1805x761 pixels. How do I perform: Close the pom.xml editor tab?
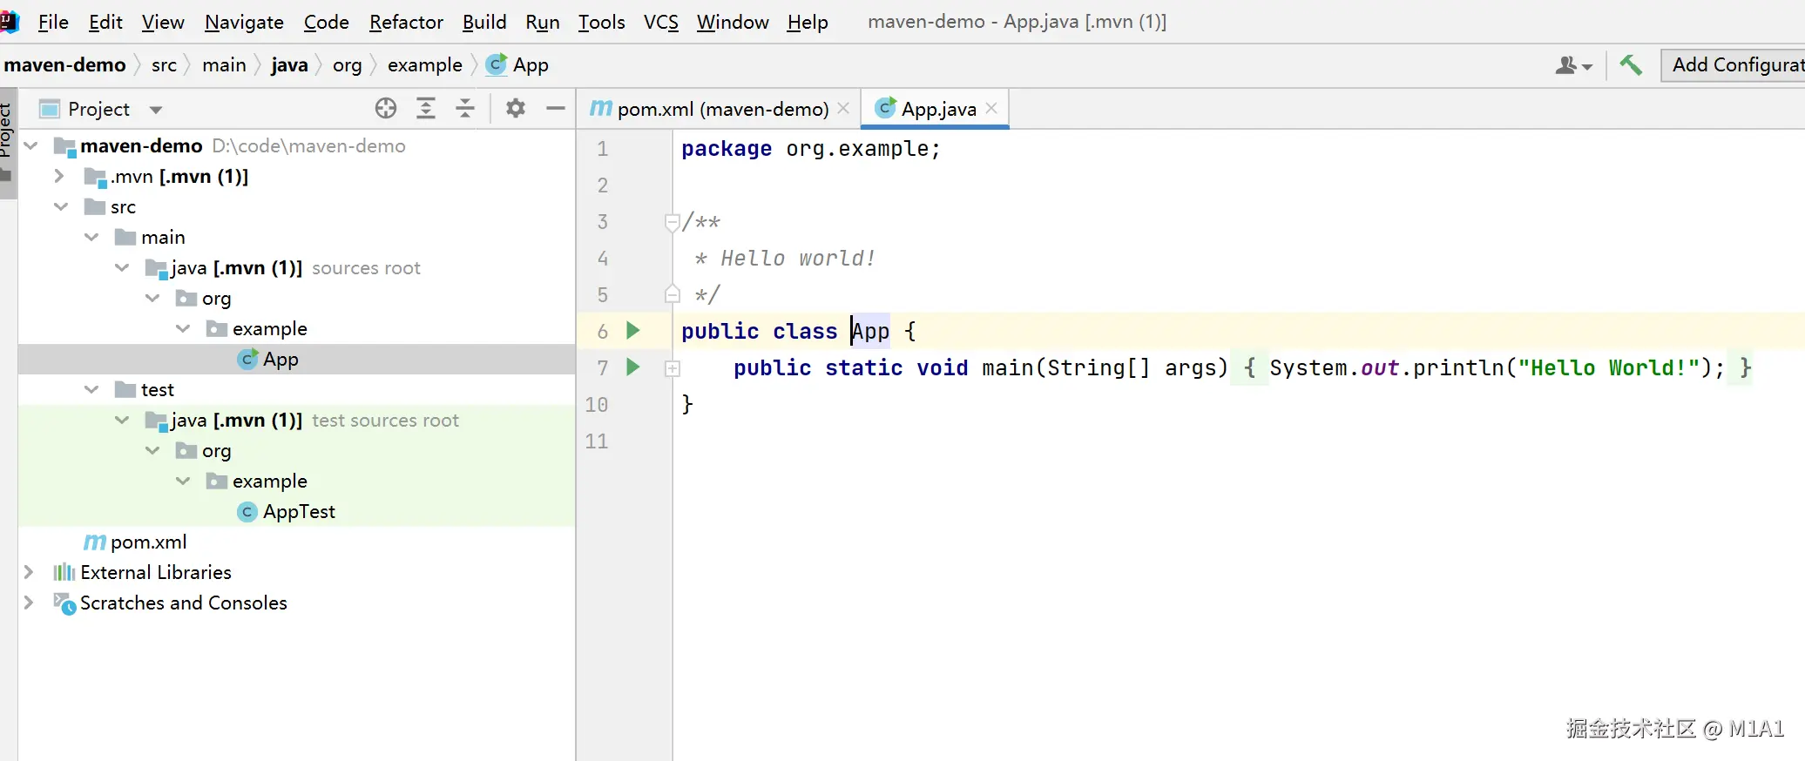843,108
